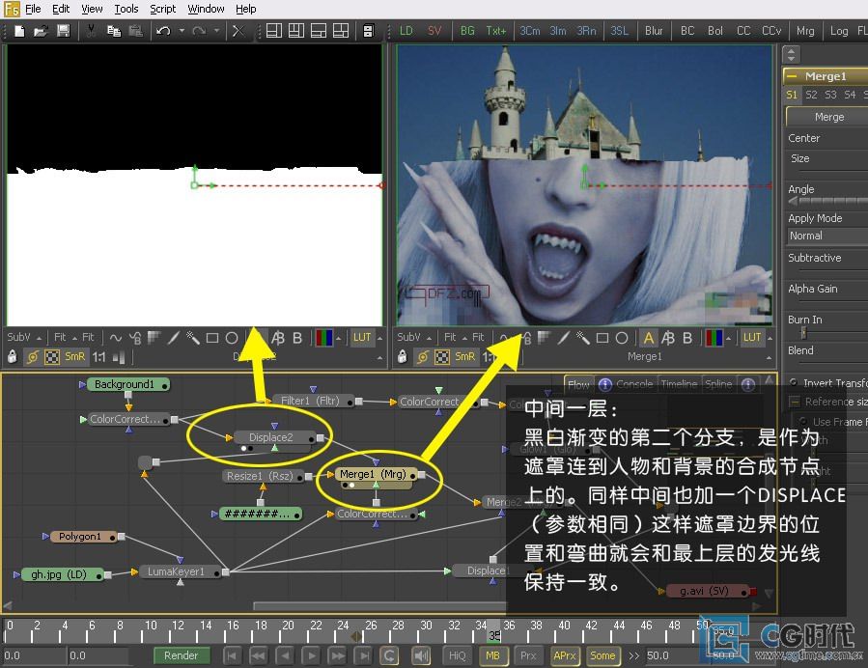
Task: Toggle the checker underlay in the left viewer
Action: point(52,357)
